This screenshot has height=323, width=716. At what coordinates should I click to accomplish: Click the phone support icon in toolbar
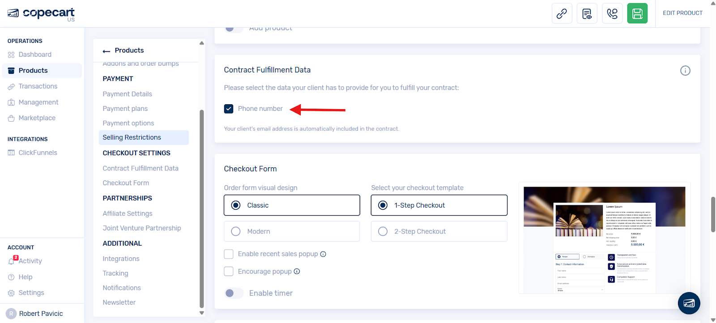[612, 13]
